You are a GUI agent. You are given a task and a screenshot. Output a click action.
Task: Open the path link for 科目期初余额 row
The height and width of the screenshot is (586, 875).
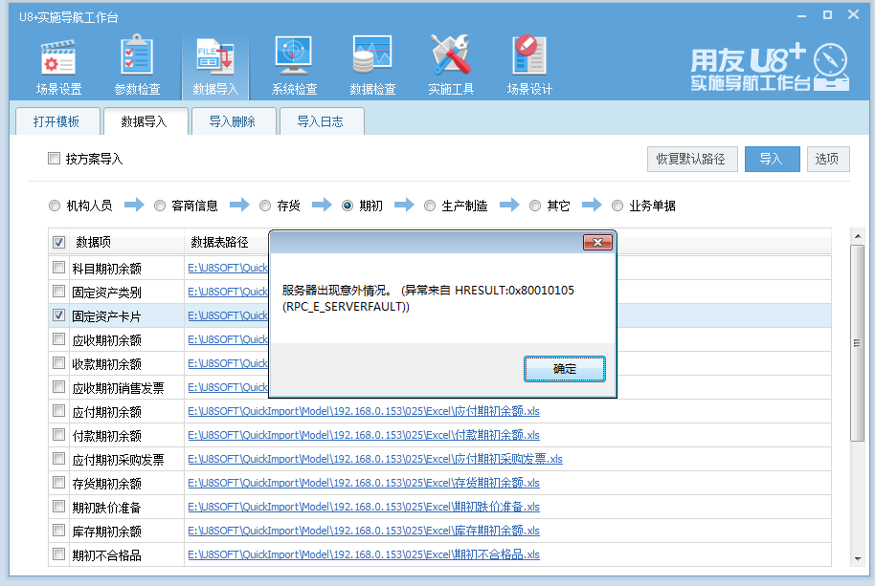click(x=228, y=268)
